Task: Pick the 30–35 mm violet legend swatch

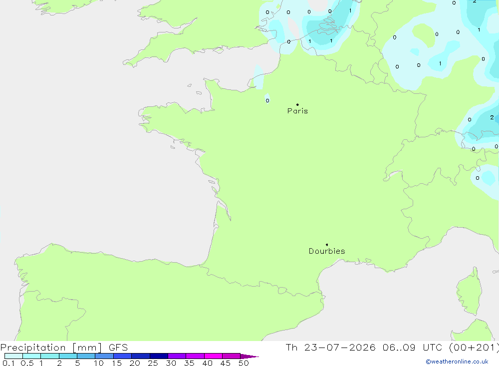Action: pos(177,356)
